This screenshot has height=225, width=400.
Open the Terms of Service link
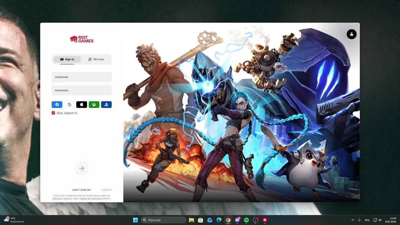(90, 199)
